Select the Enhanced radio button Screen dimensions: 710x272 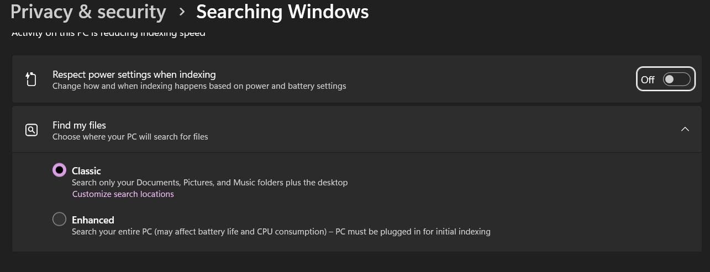point(59,220)
